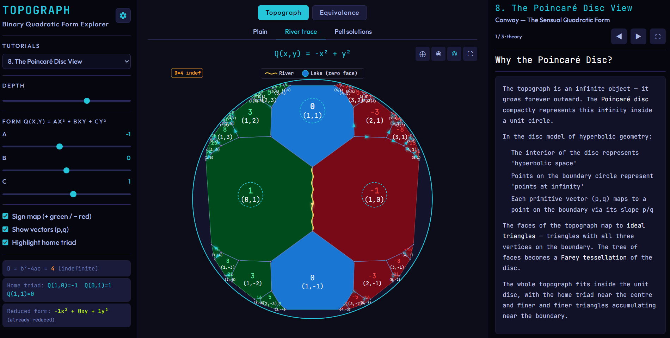Toggle the River legend chip

tap(280, 73)
